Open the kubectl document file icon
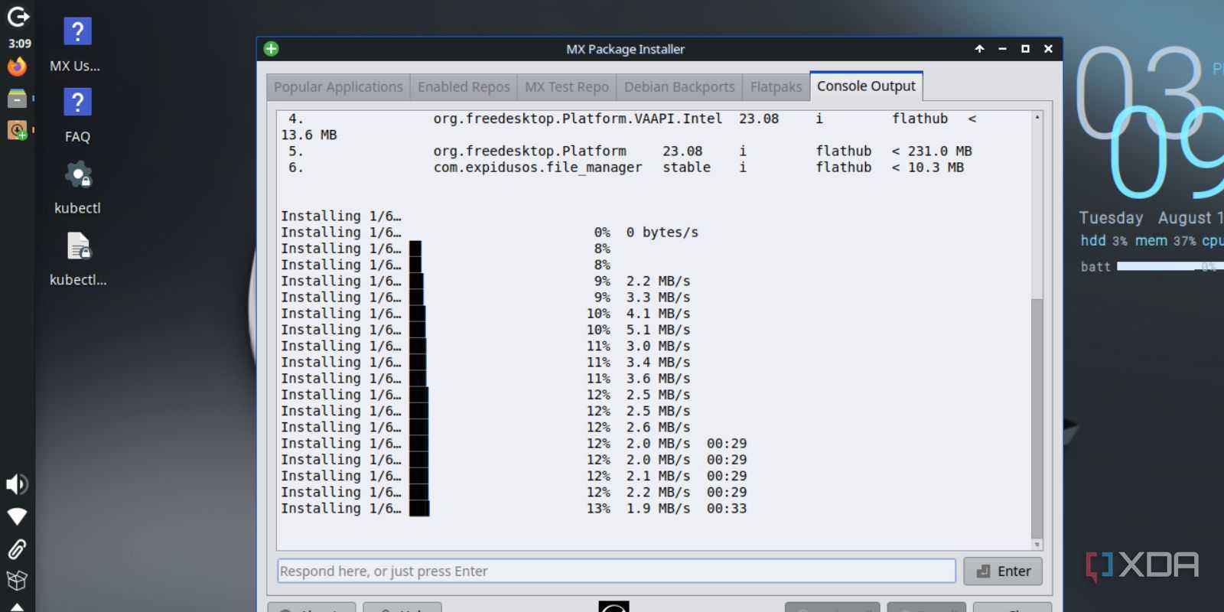This screenshot has width=1224, height=612. click(77, 259)
